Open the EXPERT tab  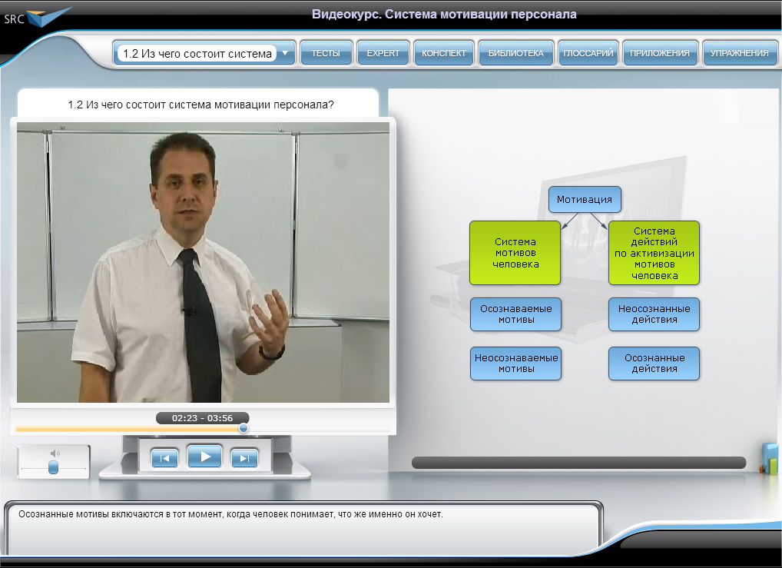pos(383,53)
